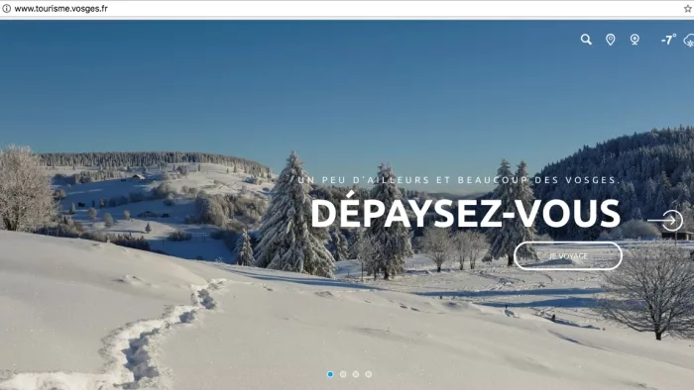694x390 pixels.
Task: Click the bare tree at right edge
Action: [651, 291]
